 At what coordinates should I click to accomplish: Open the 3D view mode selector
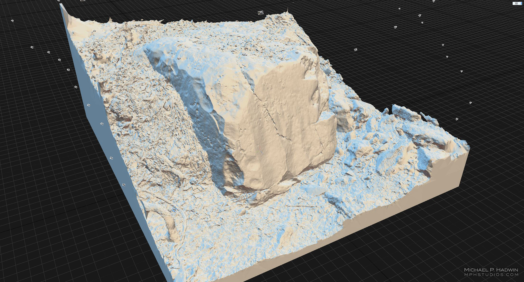point(517,3)
